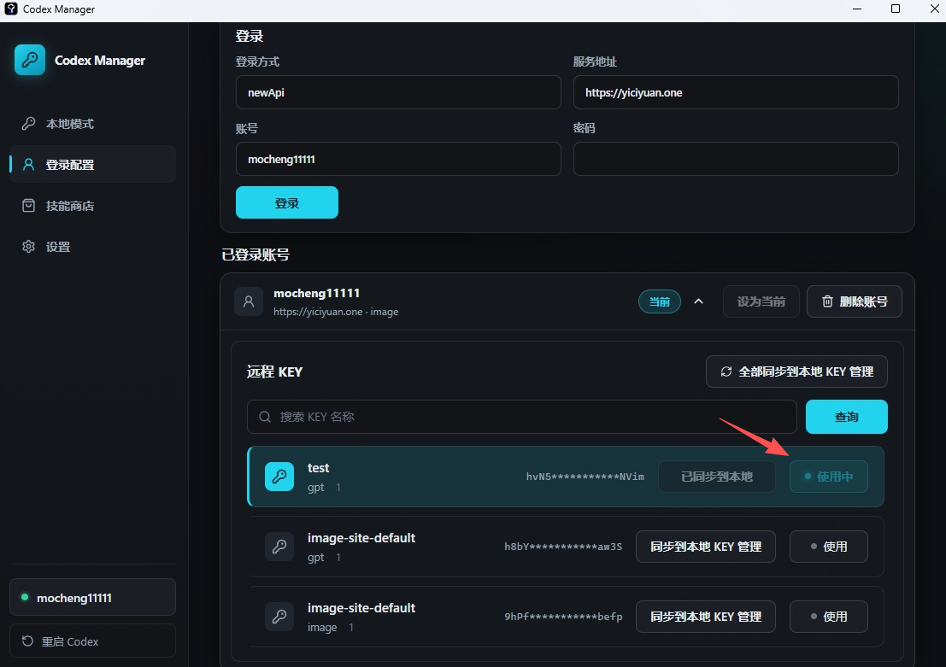This screenshot has height=667, width=946.
Task: Click the test key name
Action: 318,468
